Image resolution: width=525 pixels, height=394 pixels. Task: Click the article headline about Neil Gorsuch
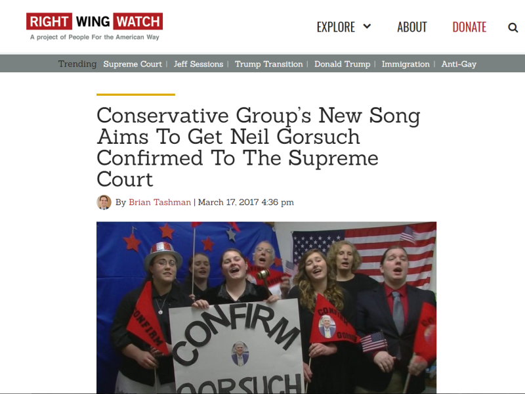tap(258, 146)
